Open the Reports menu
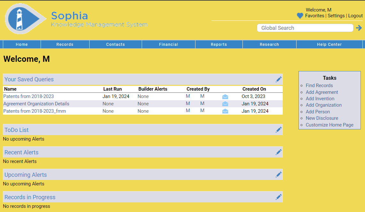Screen dimensions: 365x212 (219, 45)
